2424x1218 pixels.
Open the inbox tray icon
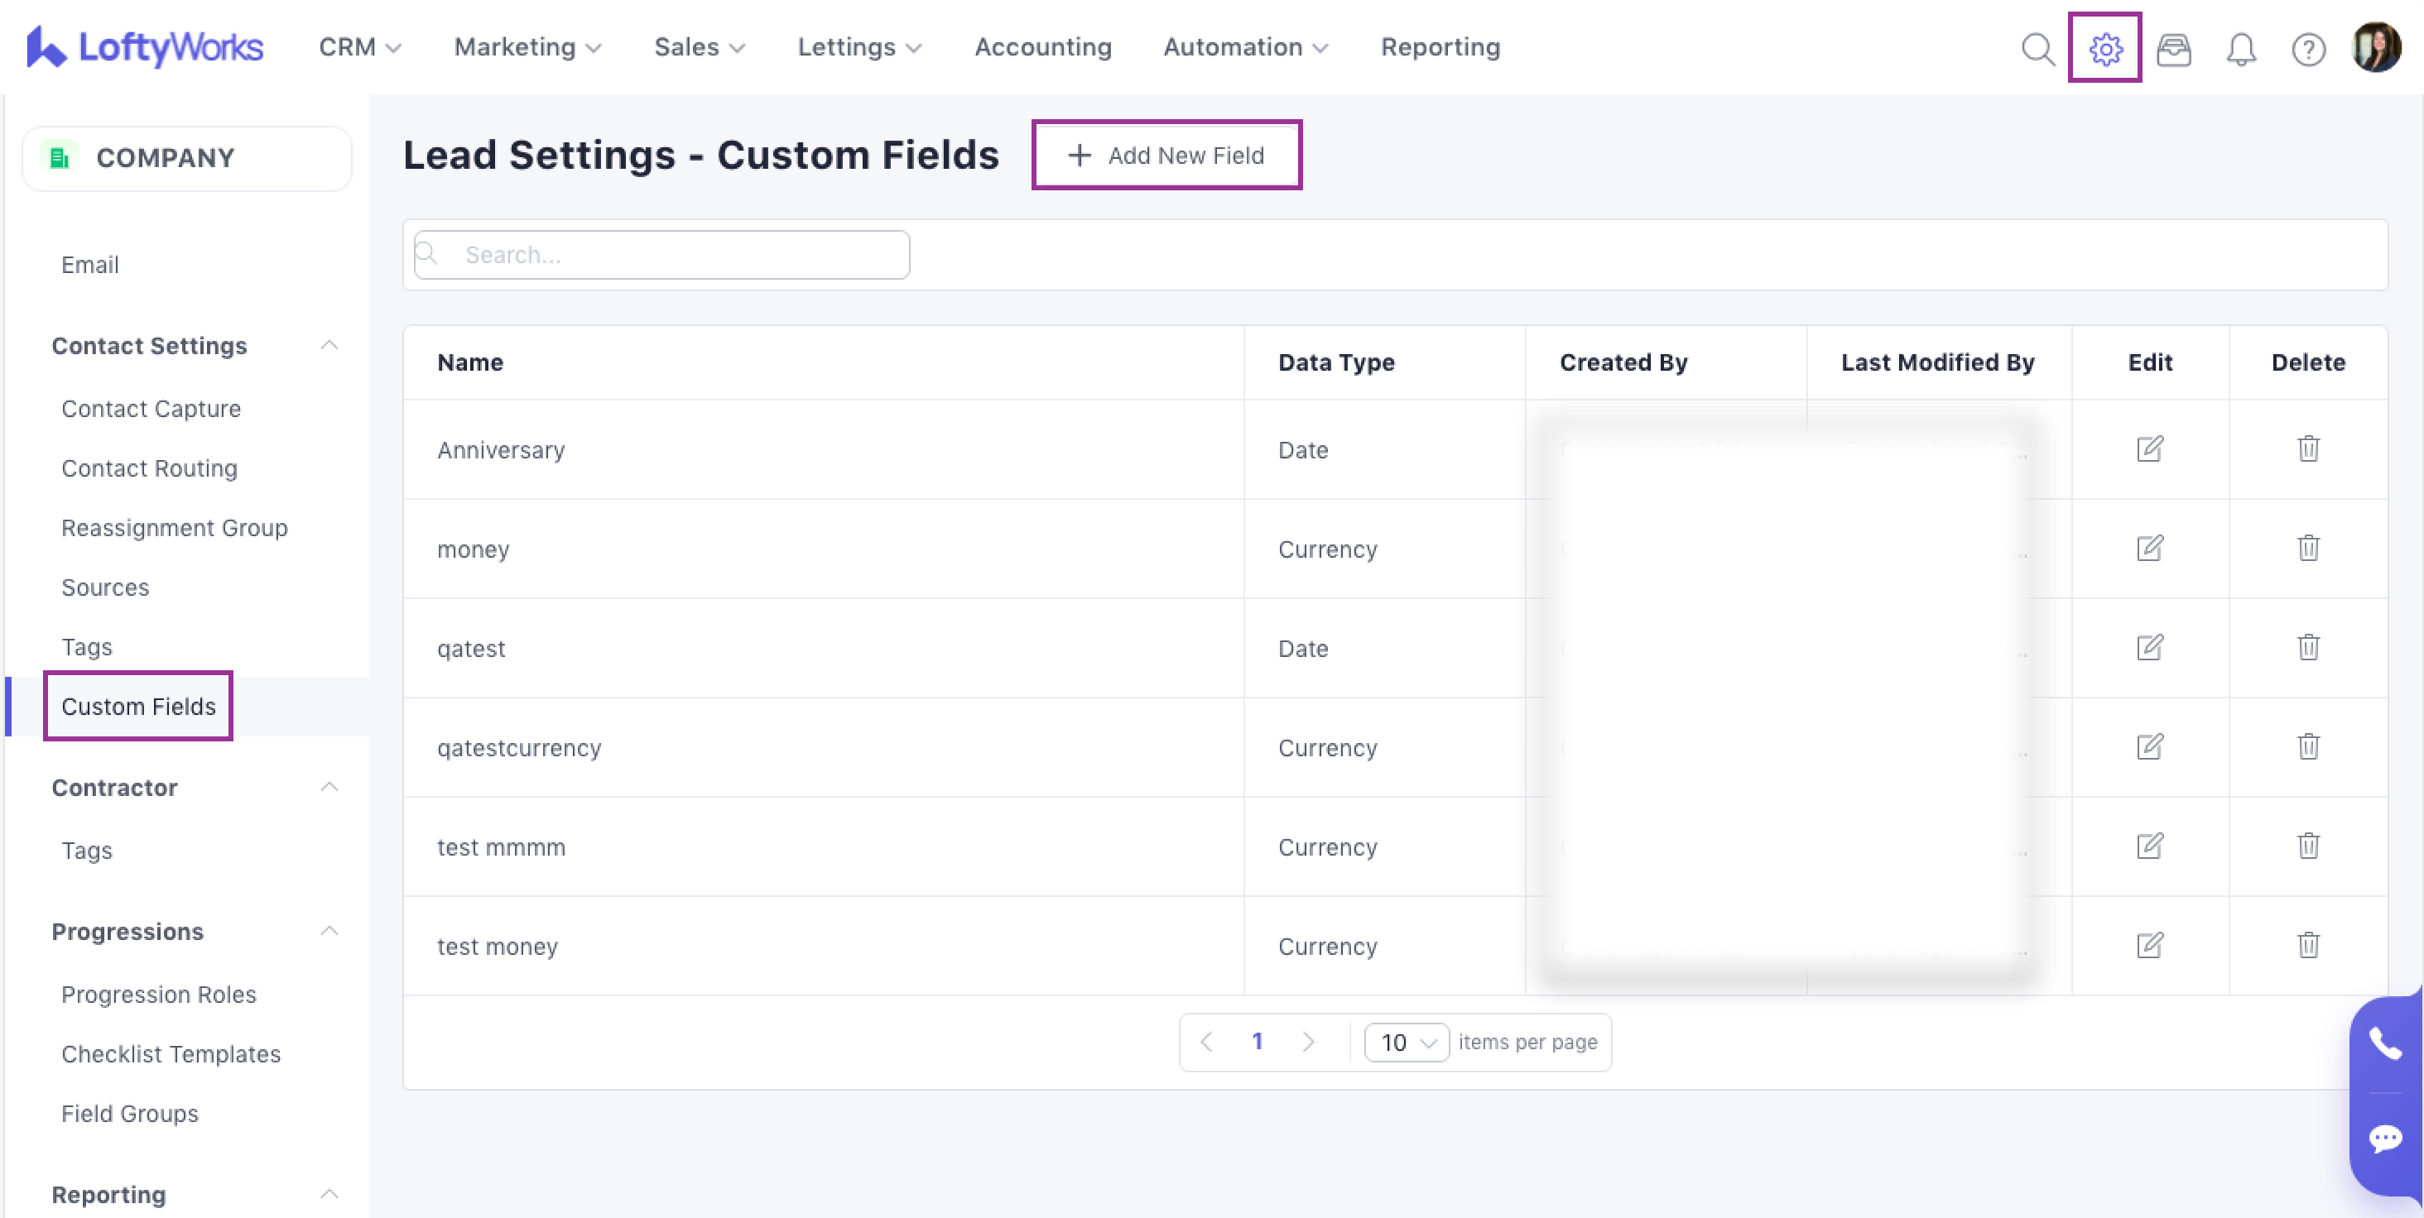point(2173,48)
